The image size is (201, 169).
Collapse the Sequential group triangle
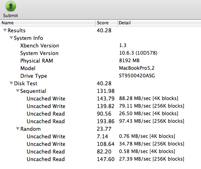(x=18, y=91)
